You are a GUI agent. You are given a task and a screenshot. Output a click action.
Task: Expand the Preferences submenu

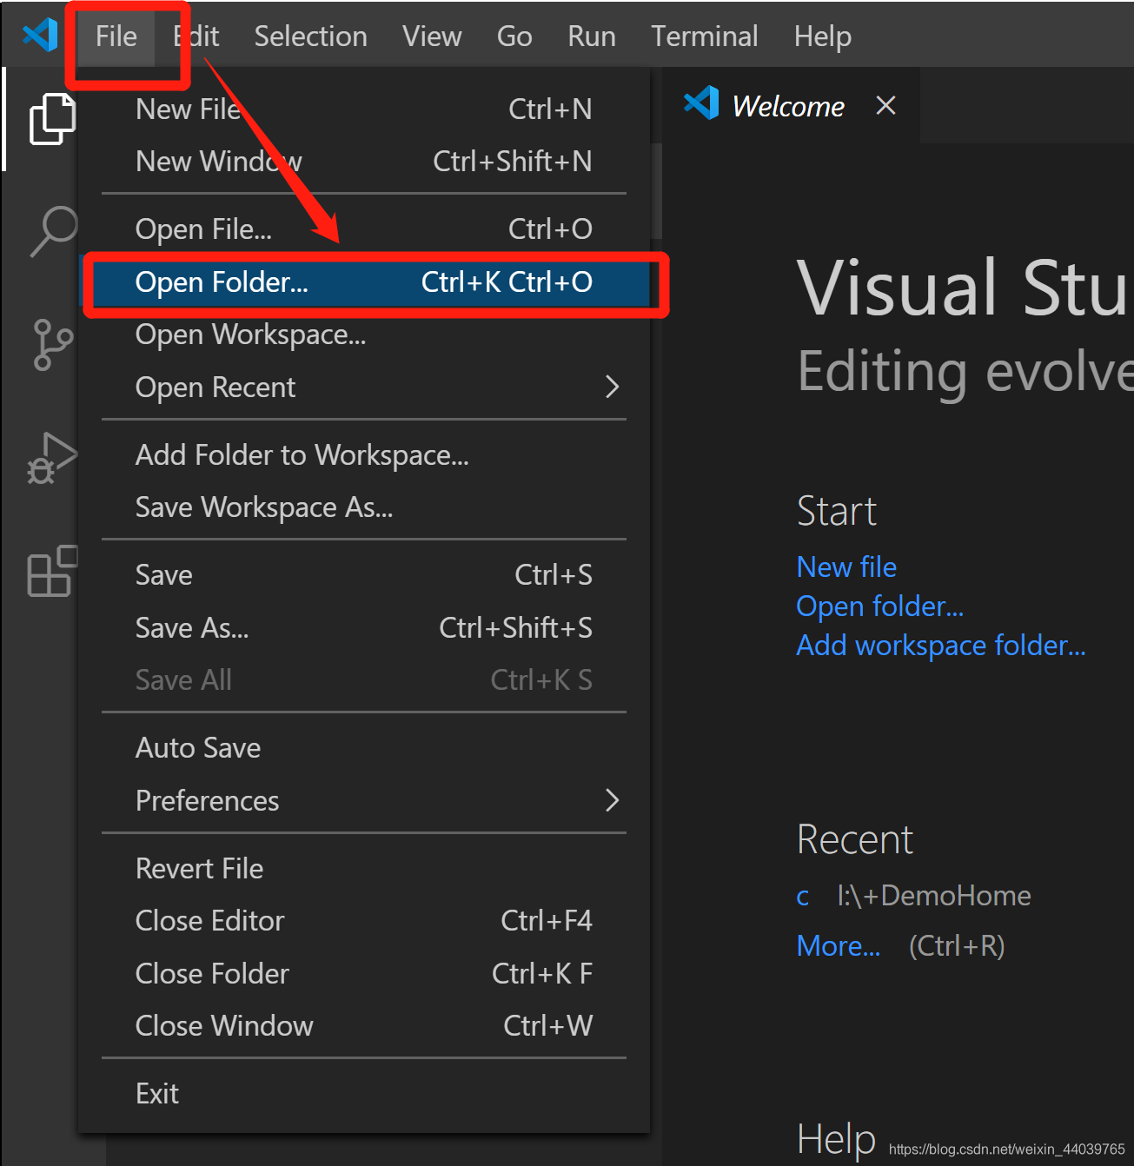coord(364,801)
